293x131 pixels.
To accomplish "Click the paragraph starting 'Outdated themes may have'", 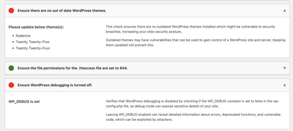I will click(195, 42).
